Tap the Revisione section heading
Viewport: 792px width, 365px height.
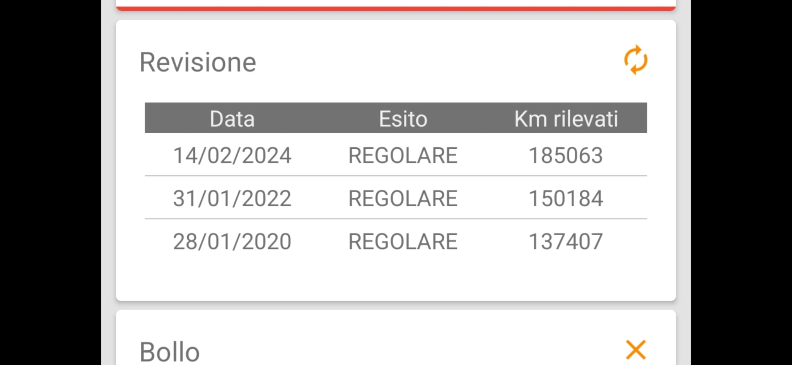coord(198,62)
